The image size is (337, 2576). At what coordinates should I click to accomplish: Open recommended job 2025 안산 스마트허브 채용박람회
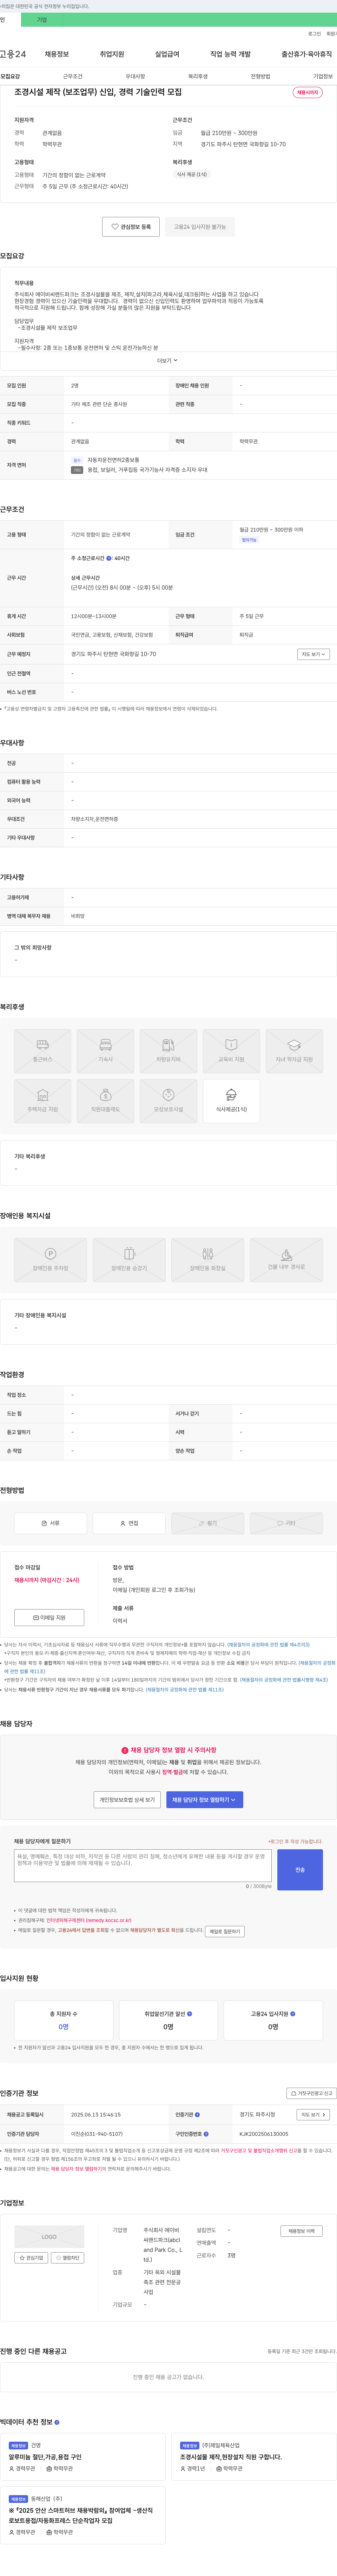(81, 2515)
